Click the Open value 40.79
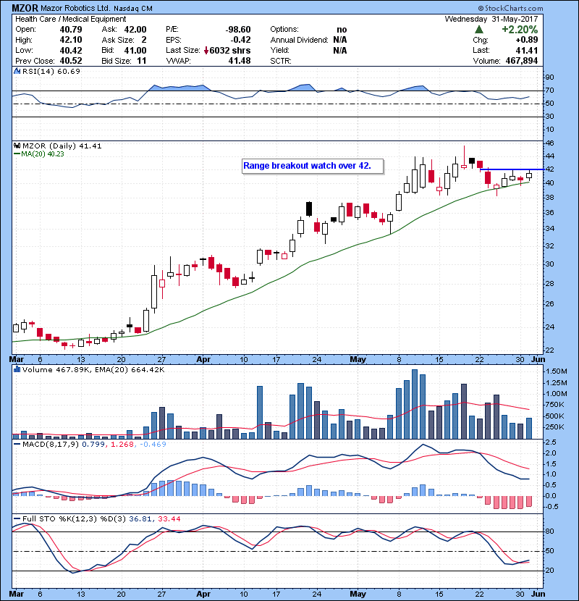The image size is (579, 601). [x=71, y=30]
